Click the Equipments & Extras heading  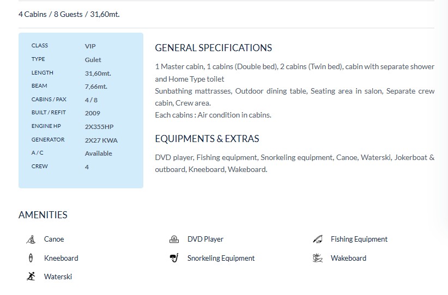(x=207, y=139)
